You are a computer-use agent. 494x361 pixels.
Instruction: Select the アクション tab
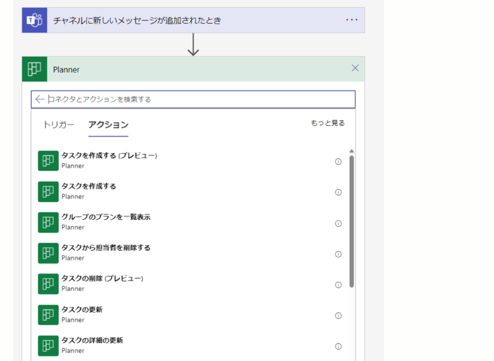point(108,125)
